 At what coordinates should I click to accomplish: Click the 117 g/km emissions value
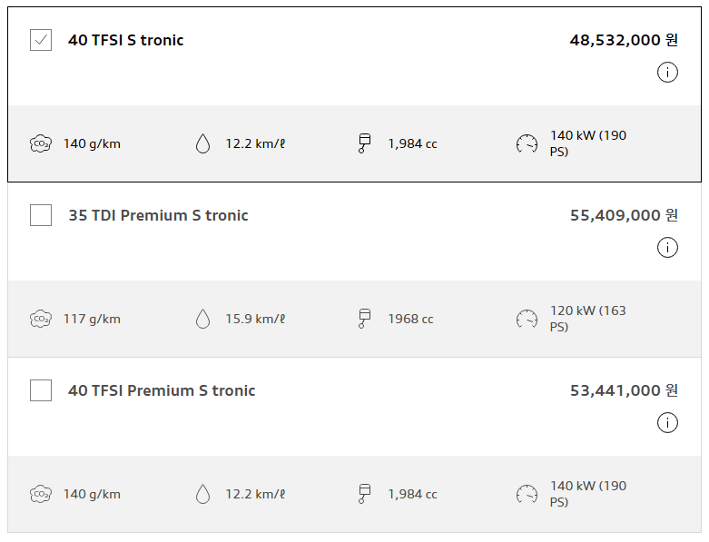(92, 319)
